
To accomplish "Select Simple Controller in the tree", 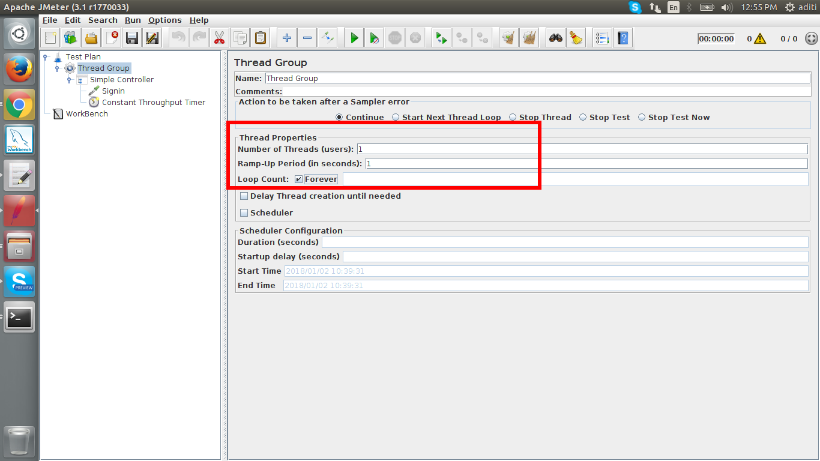I will pyautogui.click(x=122, y=80).
